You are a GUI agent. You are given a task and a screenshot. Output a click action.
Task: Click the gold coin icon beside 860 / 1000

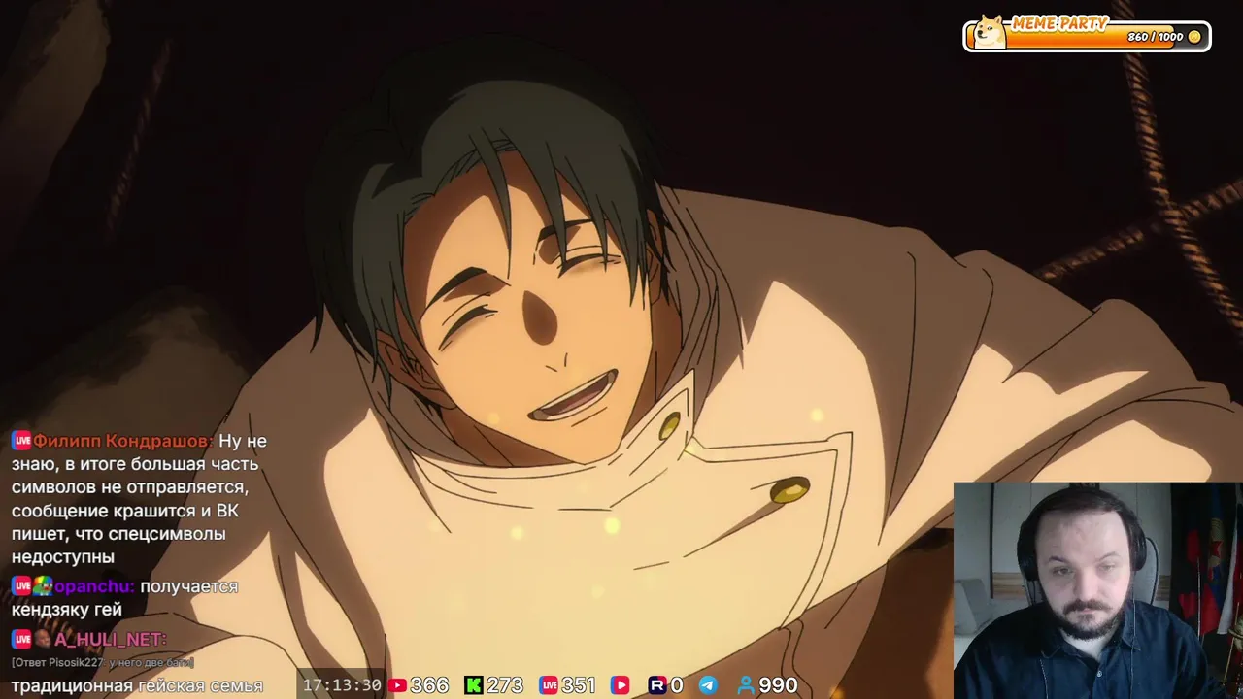pyautogui.click(x=1194, y=37)
